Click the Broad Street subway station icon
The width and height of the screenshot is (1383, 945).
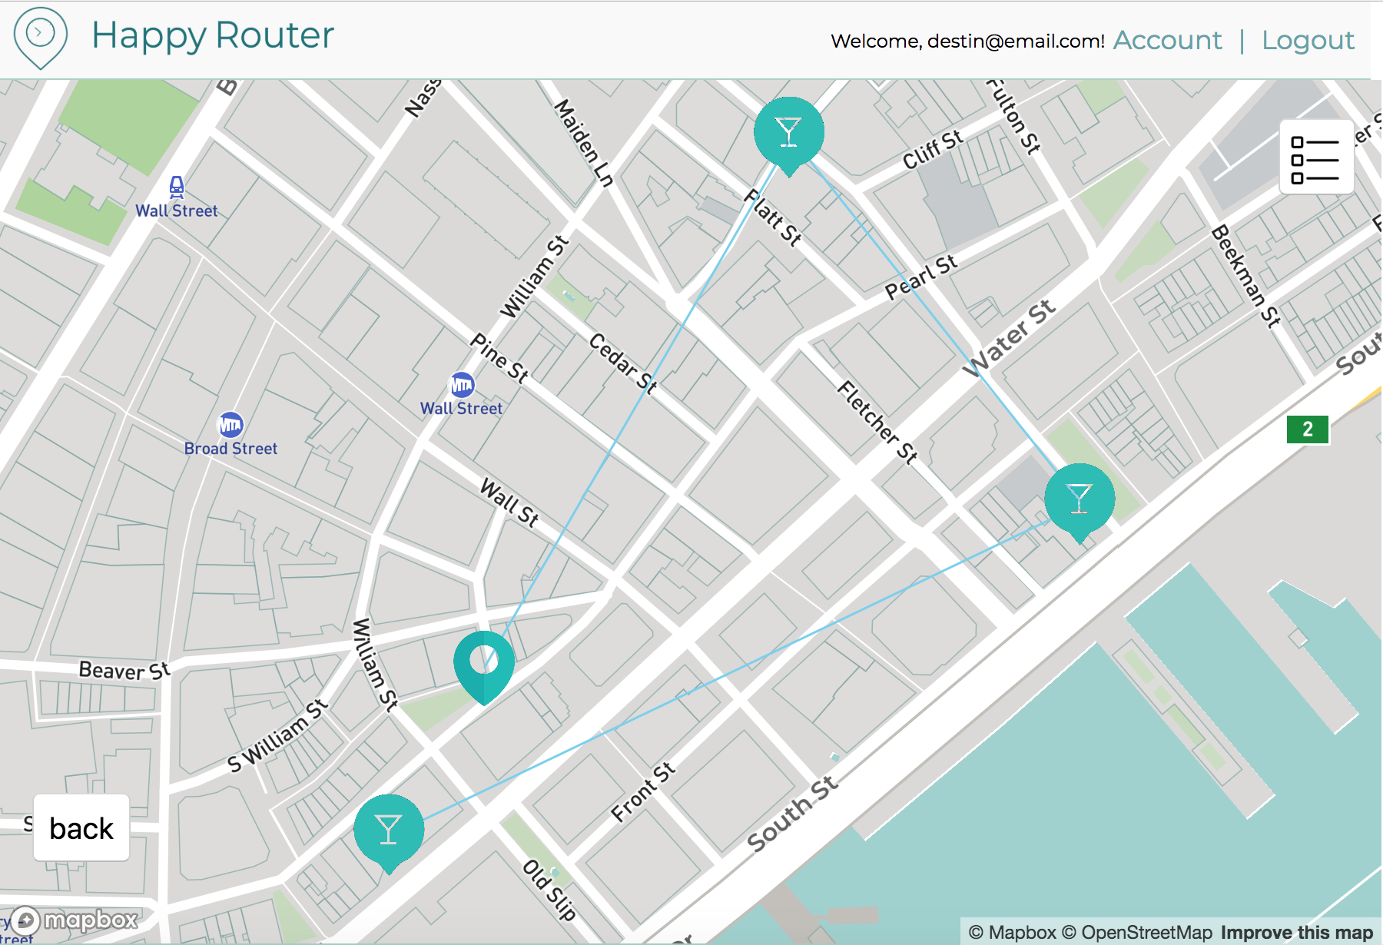point(230,424)
